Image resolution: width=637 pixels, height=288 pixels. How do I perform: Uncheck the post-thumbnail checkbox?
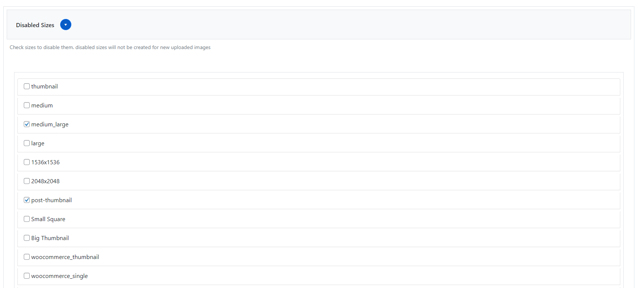[27, 200]
